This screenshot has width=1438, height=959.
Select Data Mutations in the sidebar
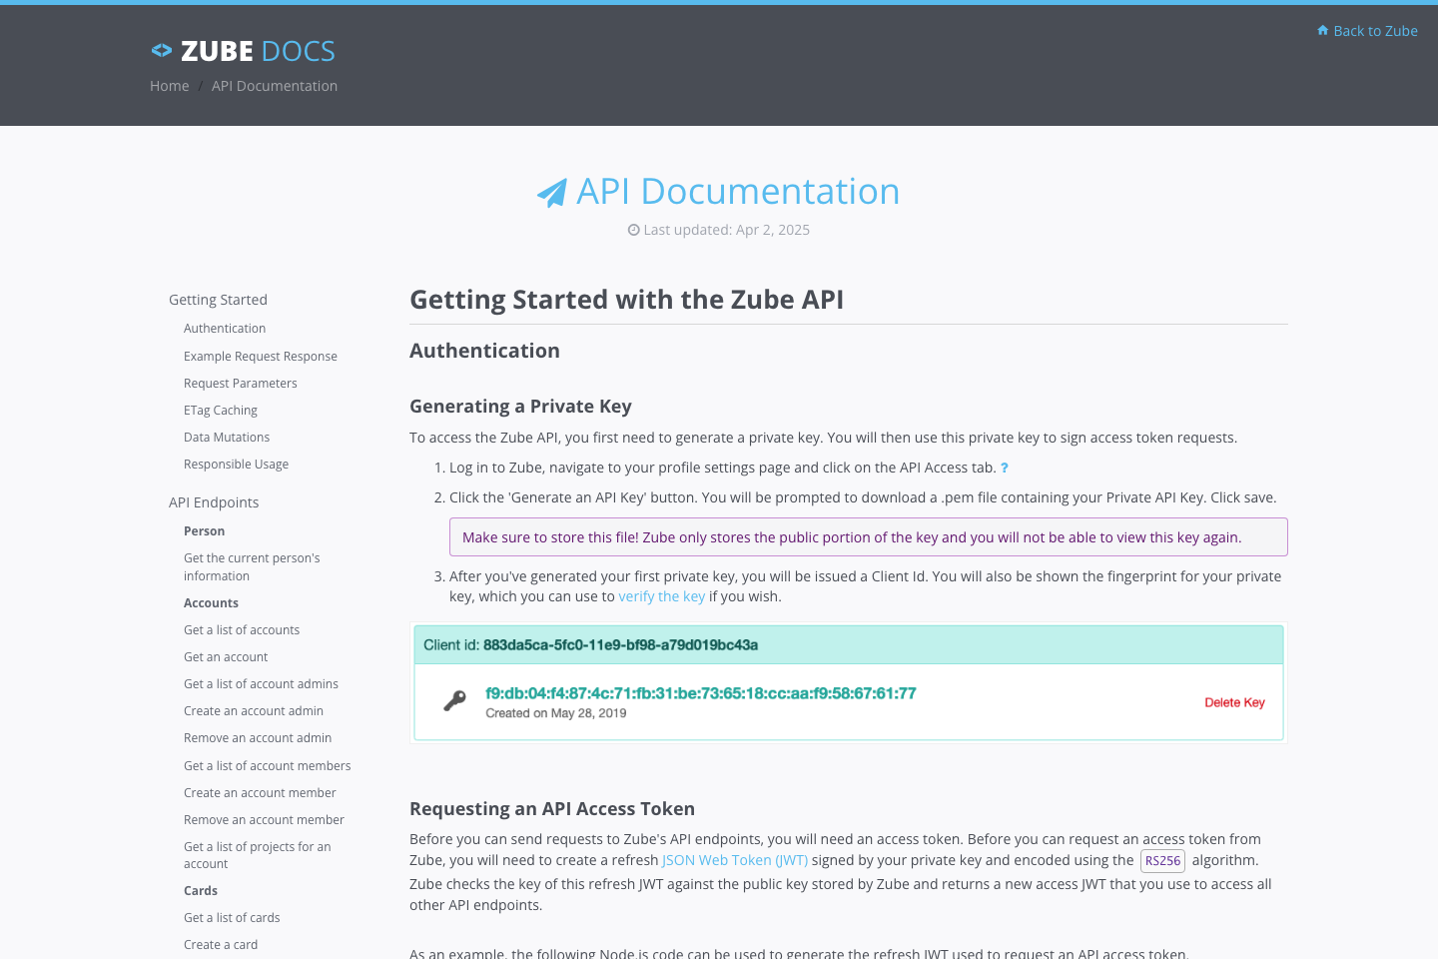(x=227, y=437)
